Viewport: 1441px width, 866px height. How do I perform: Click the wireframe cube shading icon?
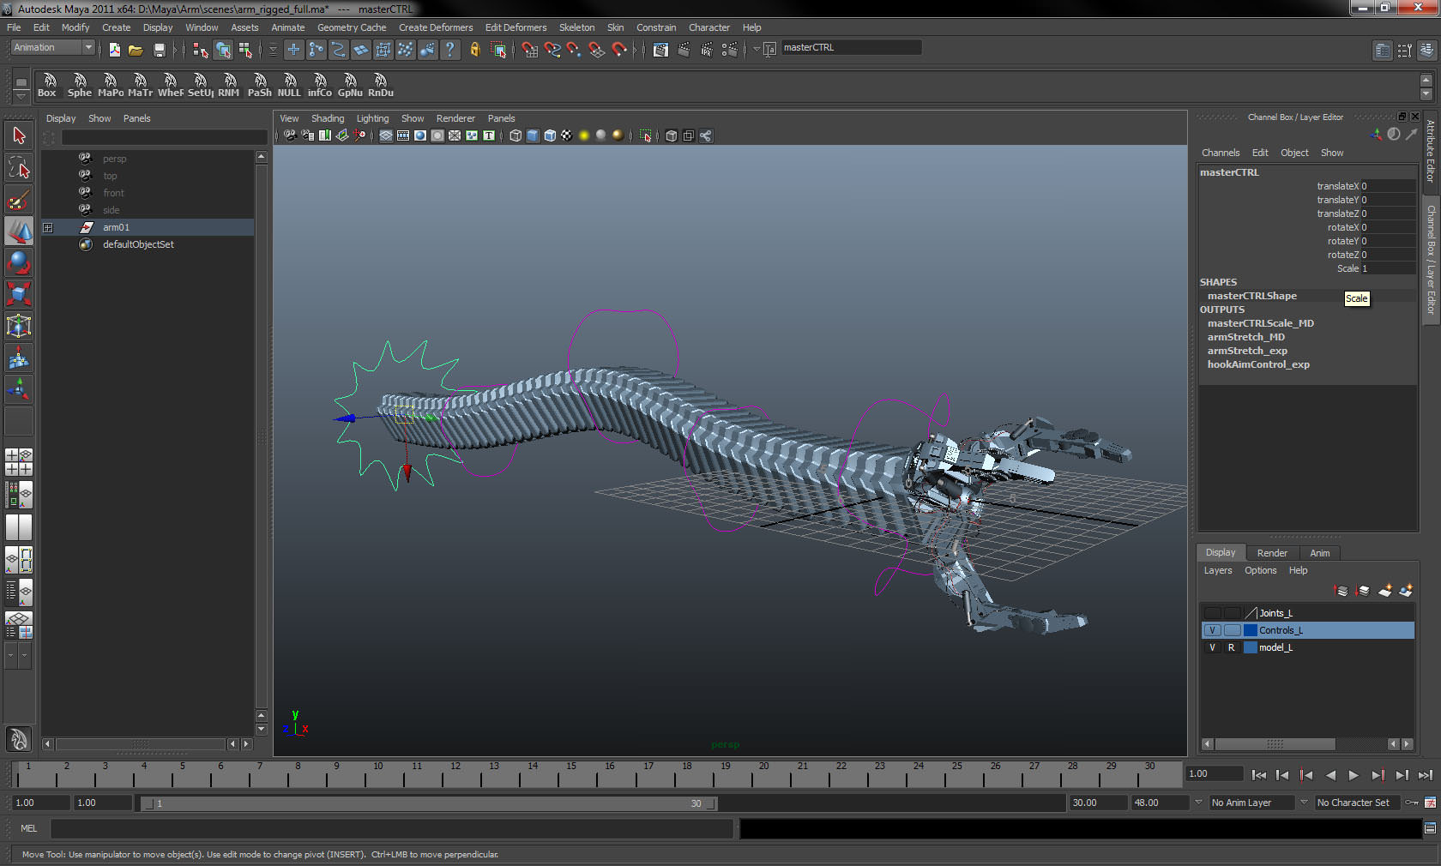516,135
